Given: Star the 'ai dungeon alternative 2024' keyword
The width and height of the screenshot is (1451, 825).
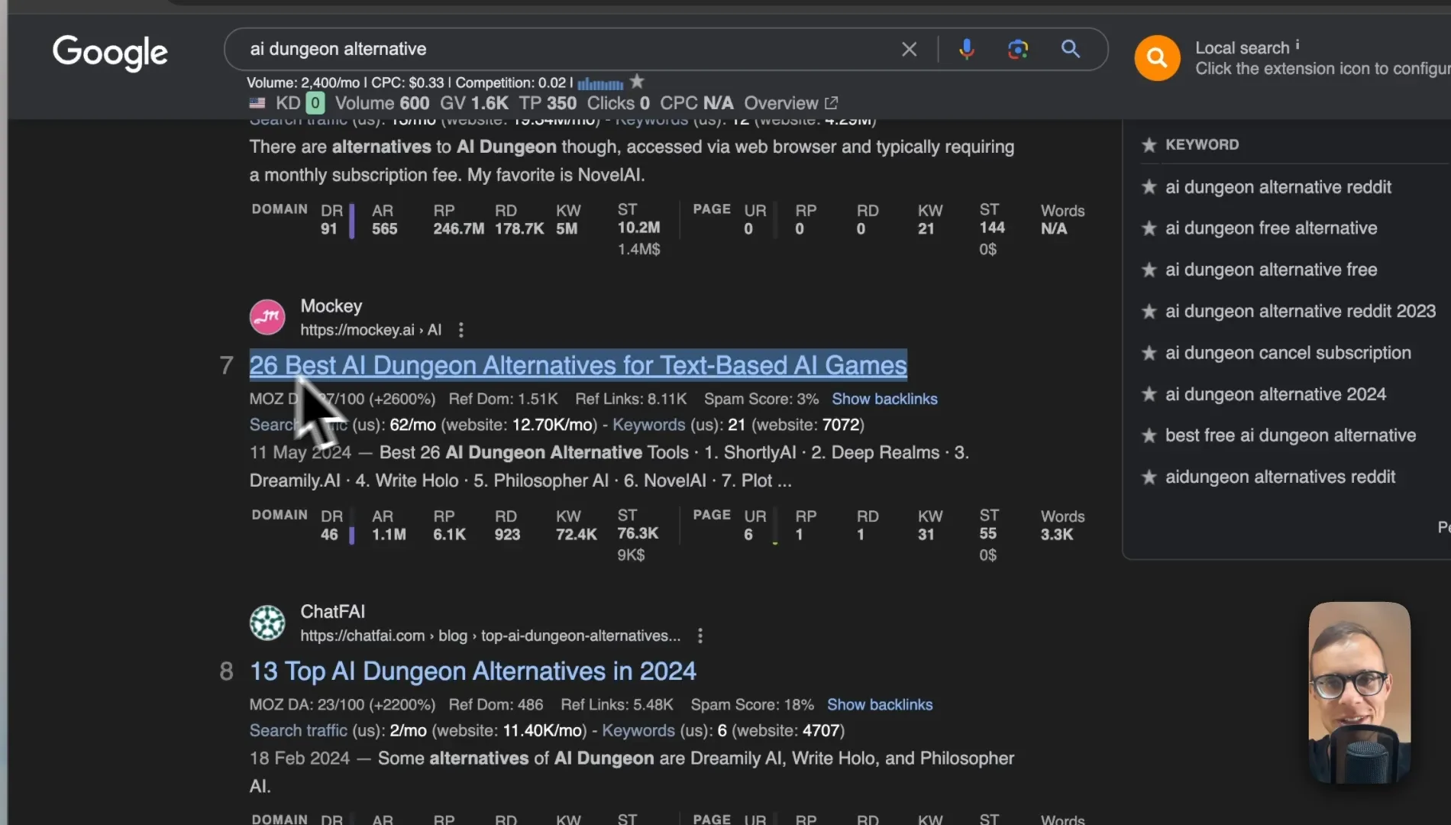Looking at the screenshot, I should coord(1149,394).
